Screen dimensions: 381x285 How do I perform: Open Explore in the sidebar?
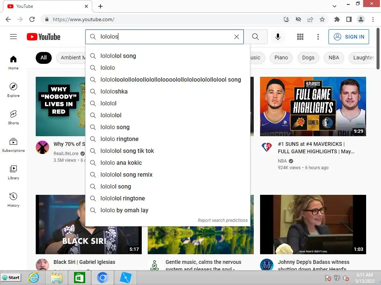(13, 90)
